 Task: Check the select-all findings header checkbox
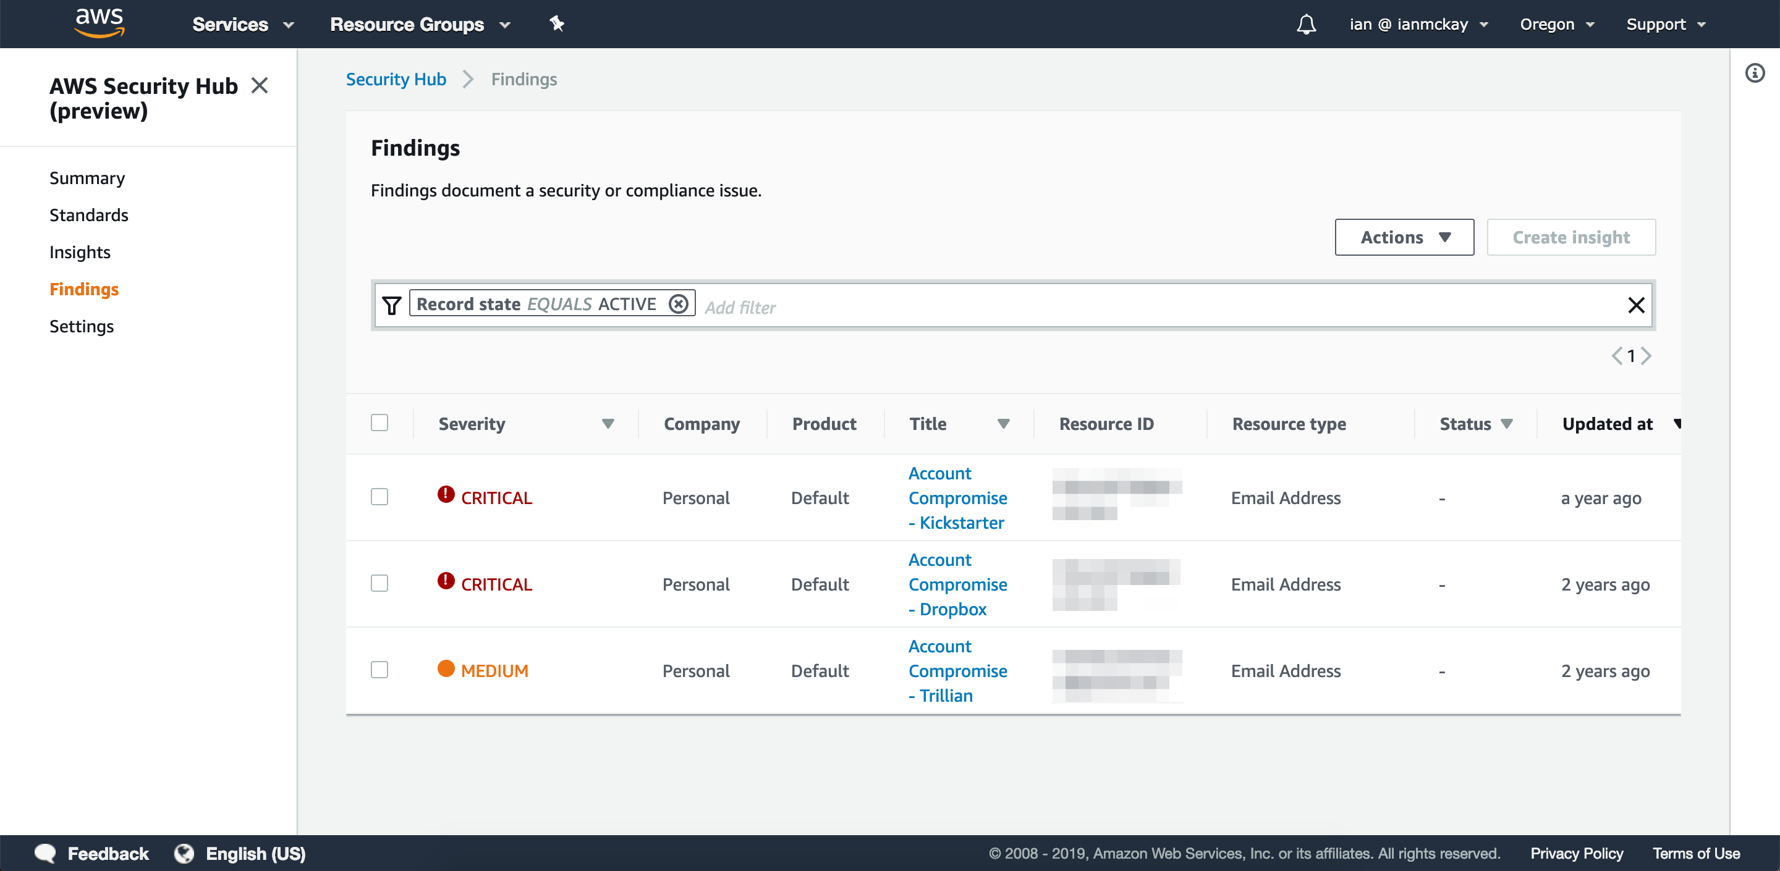379,423
